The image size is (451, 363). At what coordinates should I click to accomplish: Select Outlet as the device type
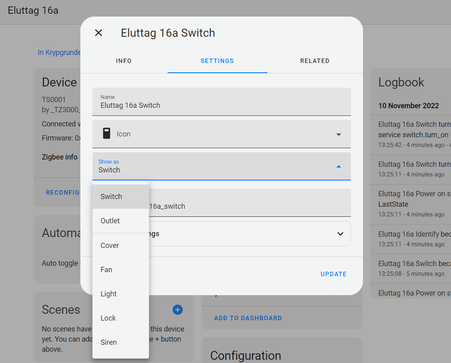pyautogui.click(x=110, y=220)
